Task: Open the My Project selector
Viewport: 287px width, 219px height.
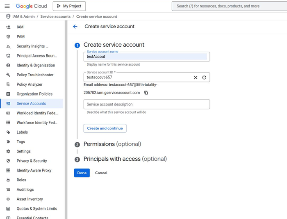Action: click(x=69, y=6)
